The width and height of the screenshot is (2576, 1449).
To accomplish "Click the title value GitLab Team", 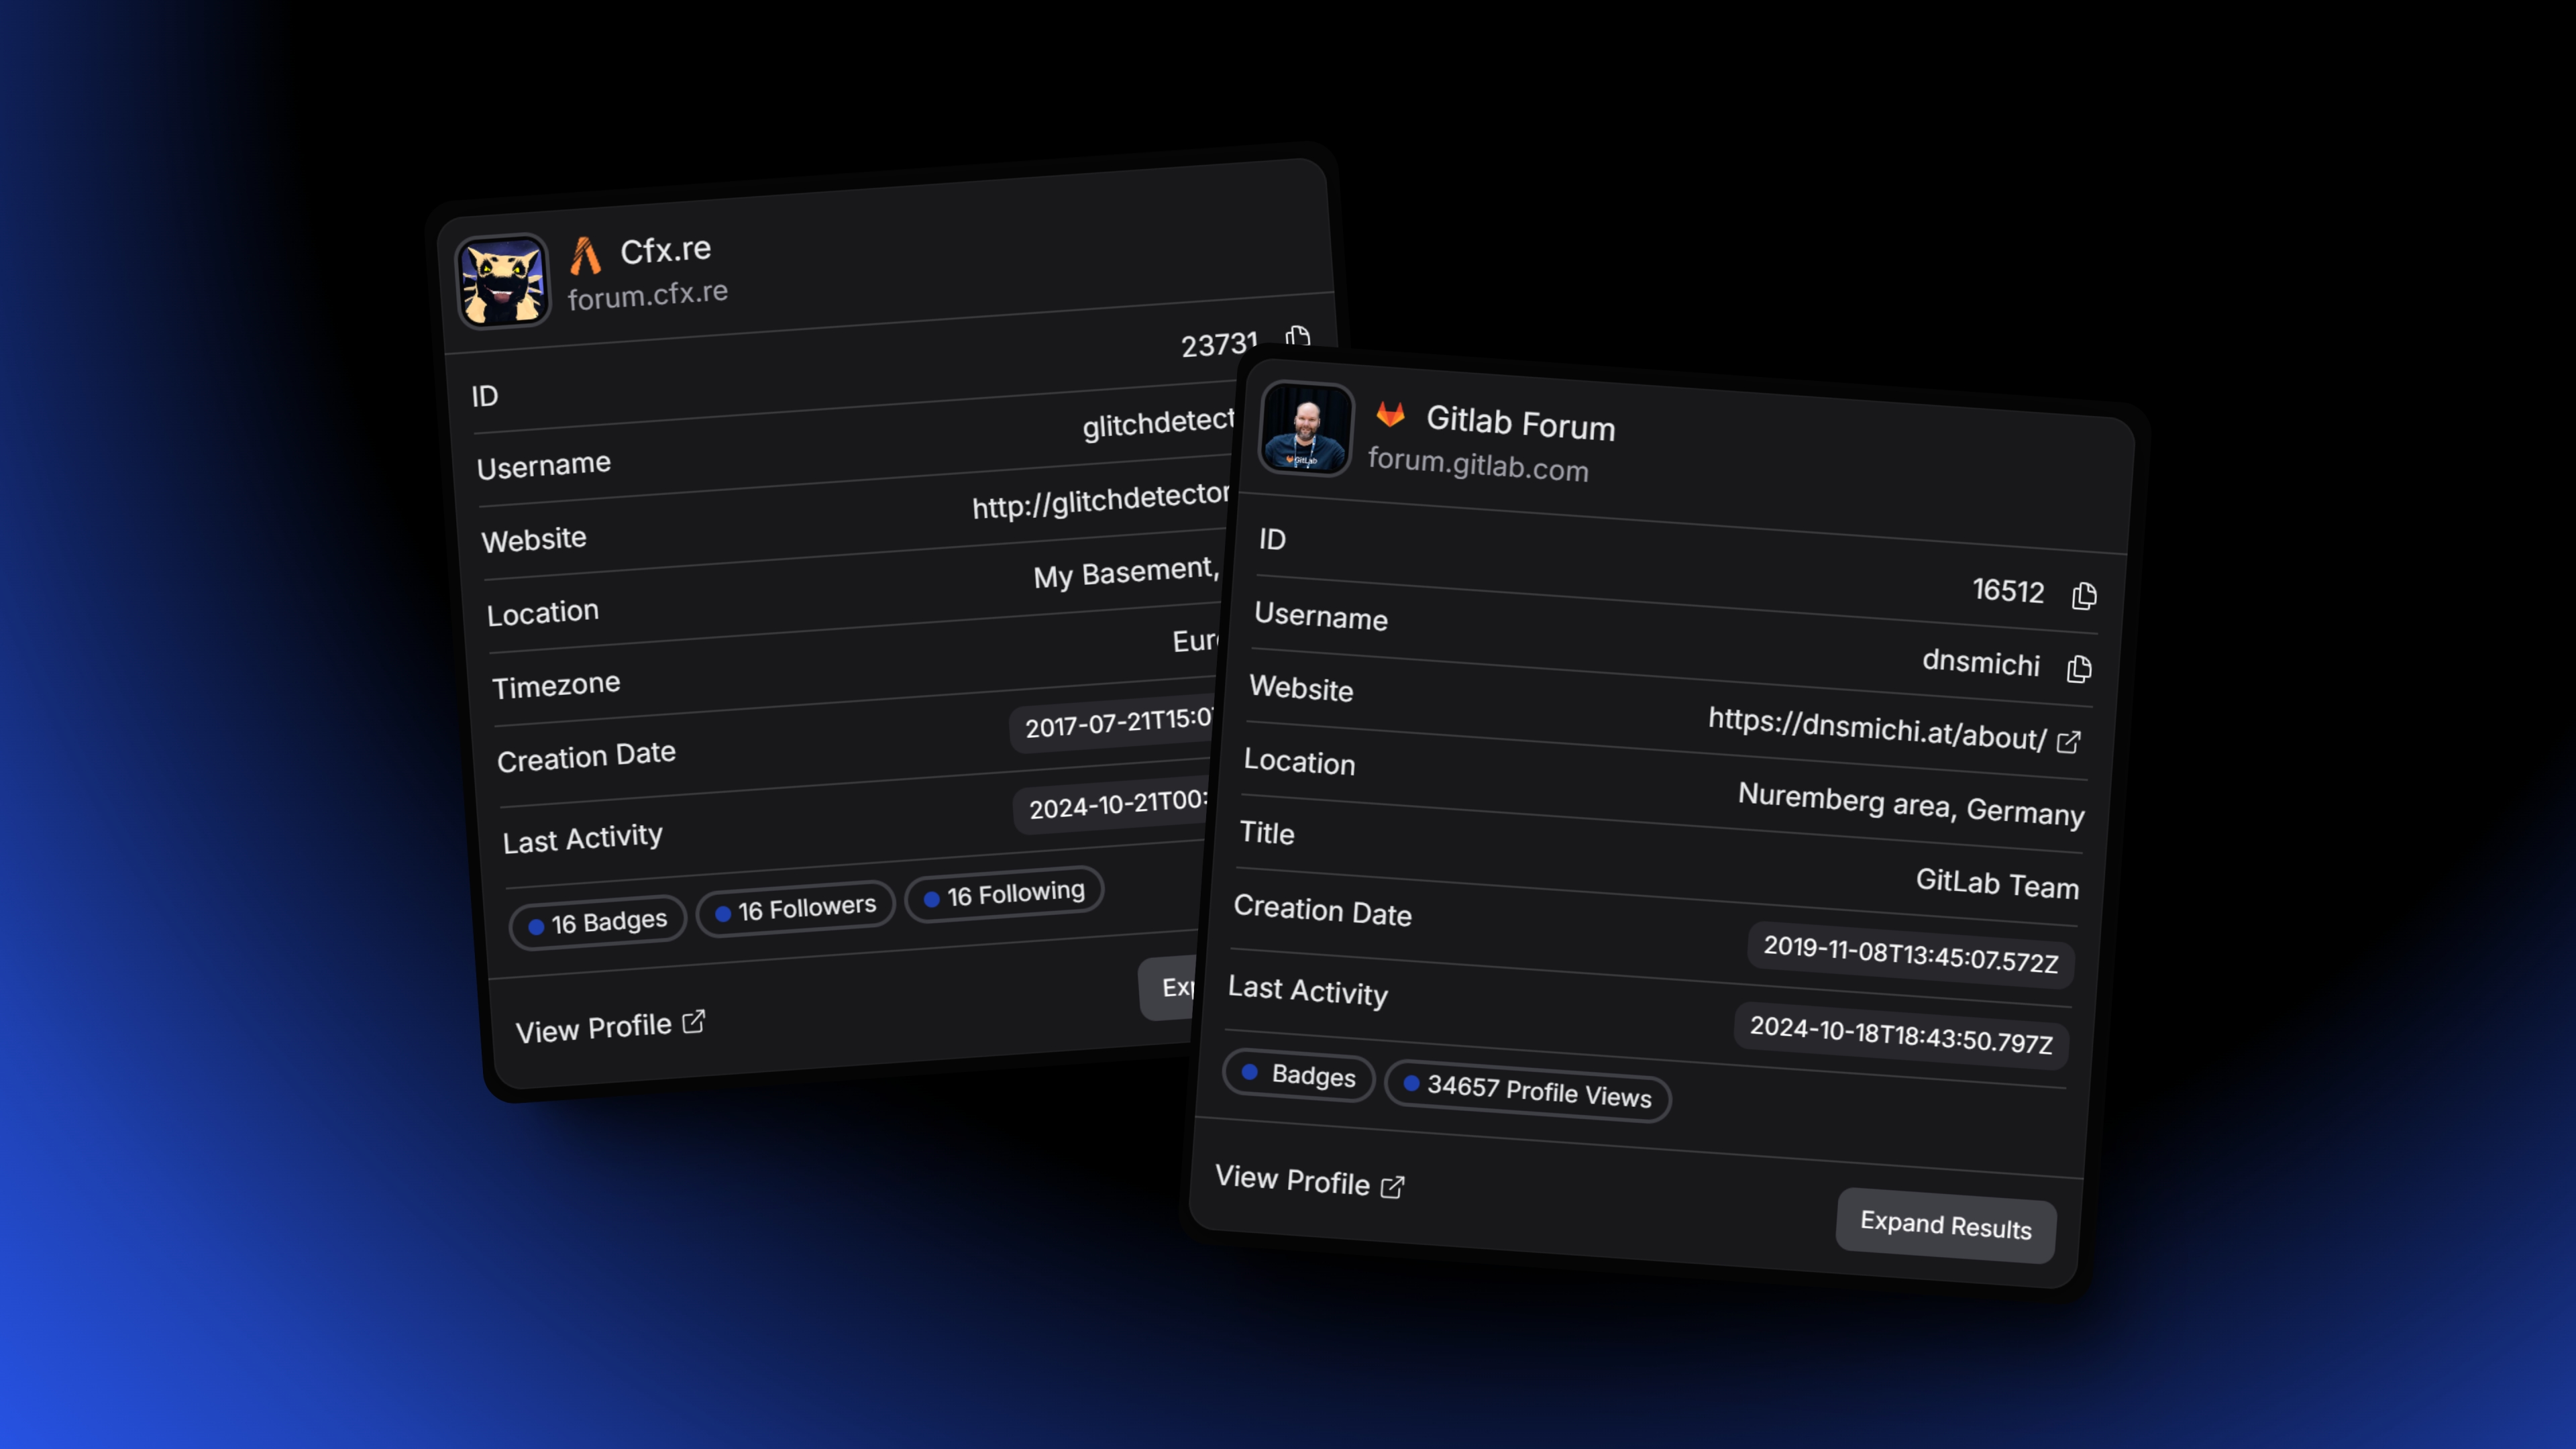I will [x=1997, y=884].
